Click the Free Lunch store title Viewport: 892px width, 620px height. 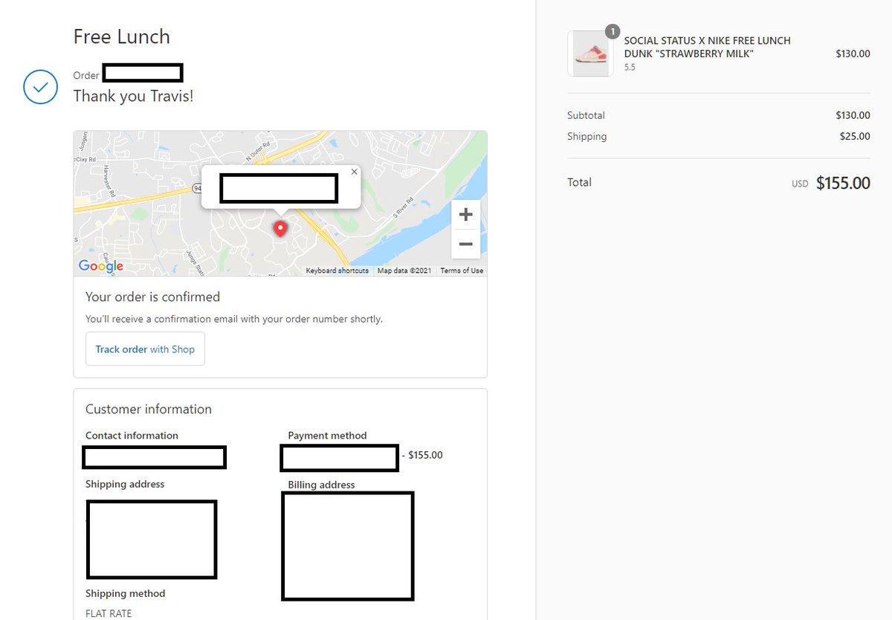coord(121,36)
